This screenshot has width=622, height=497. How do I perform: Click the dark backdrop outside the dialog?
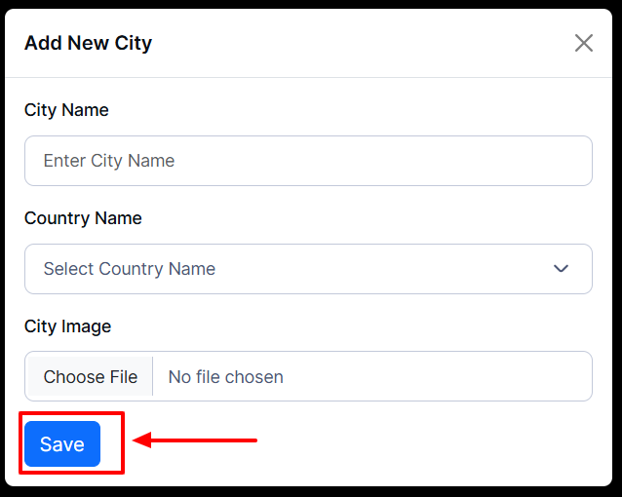point(617,244)
